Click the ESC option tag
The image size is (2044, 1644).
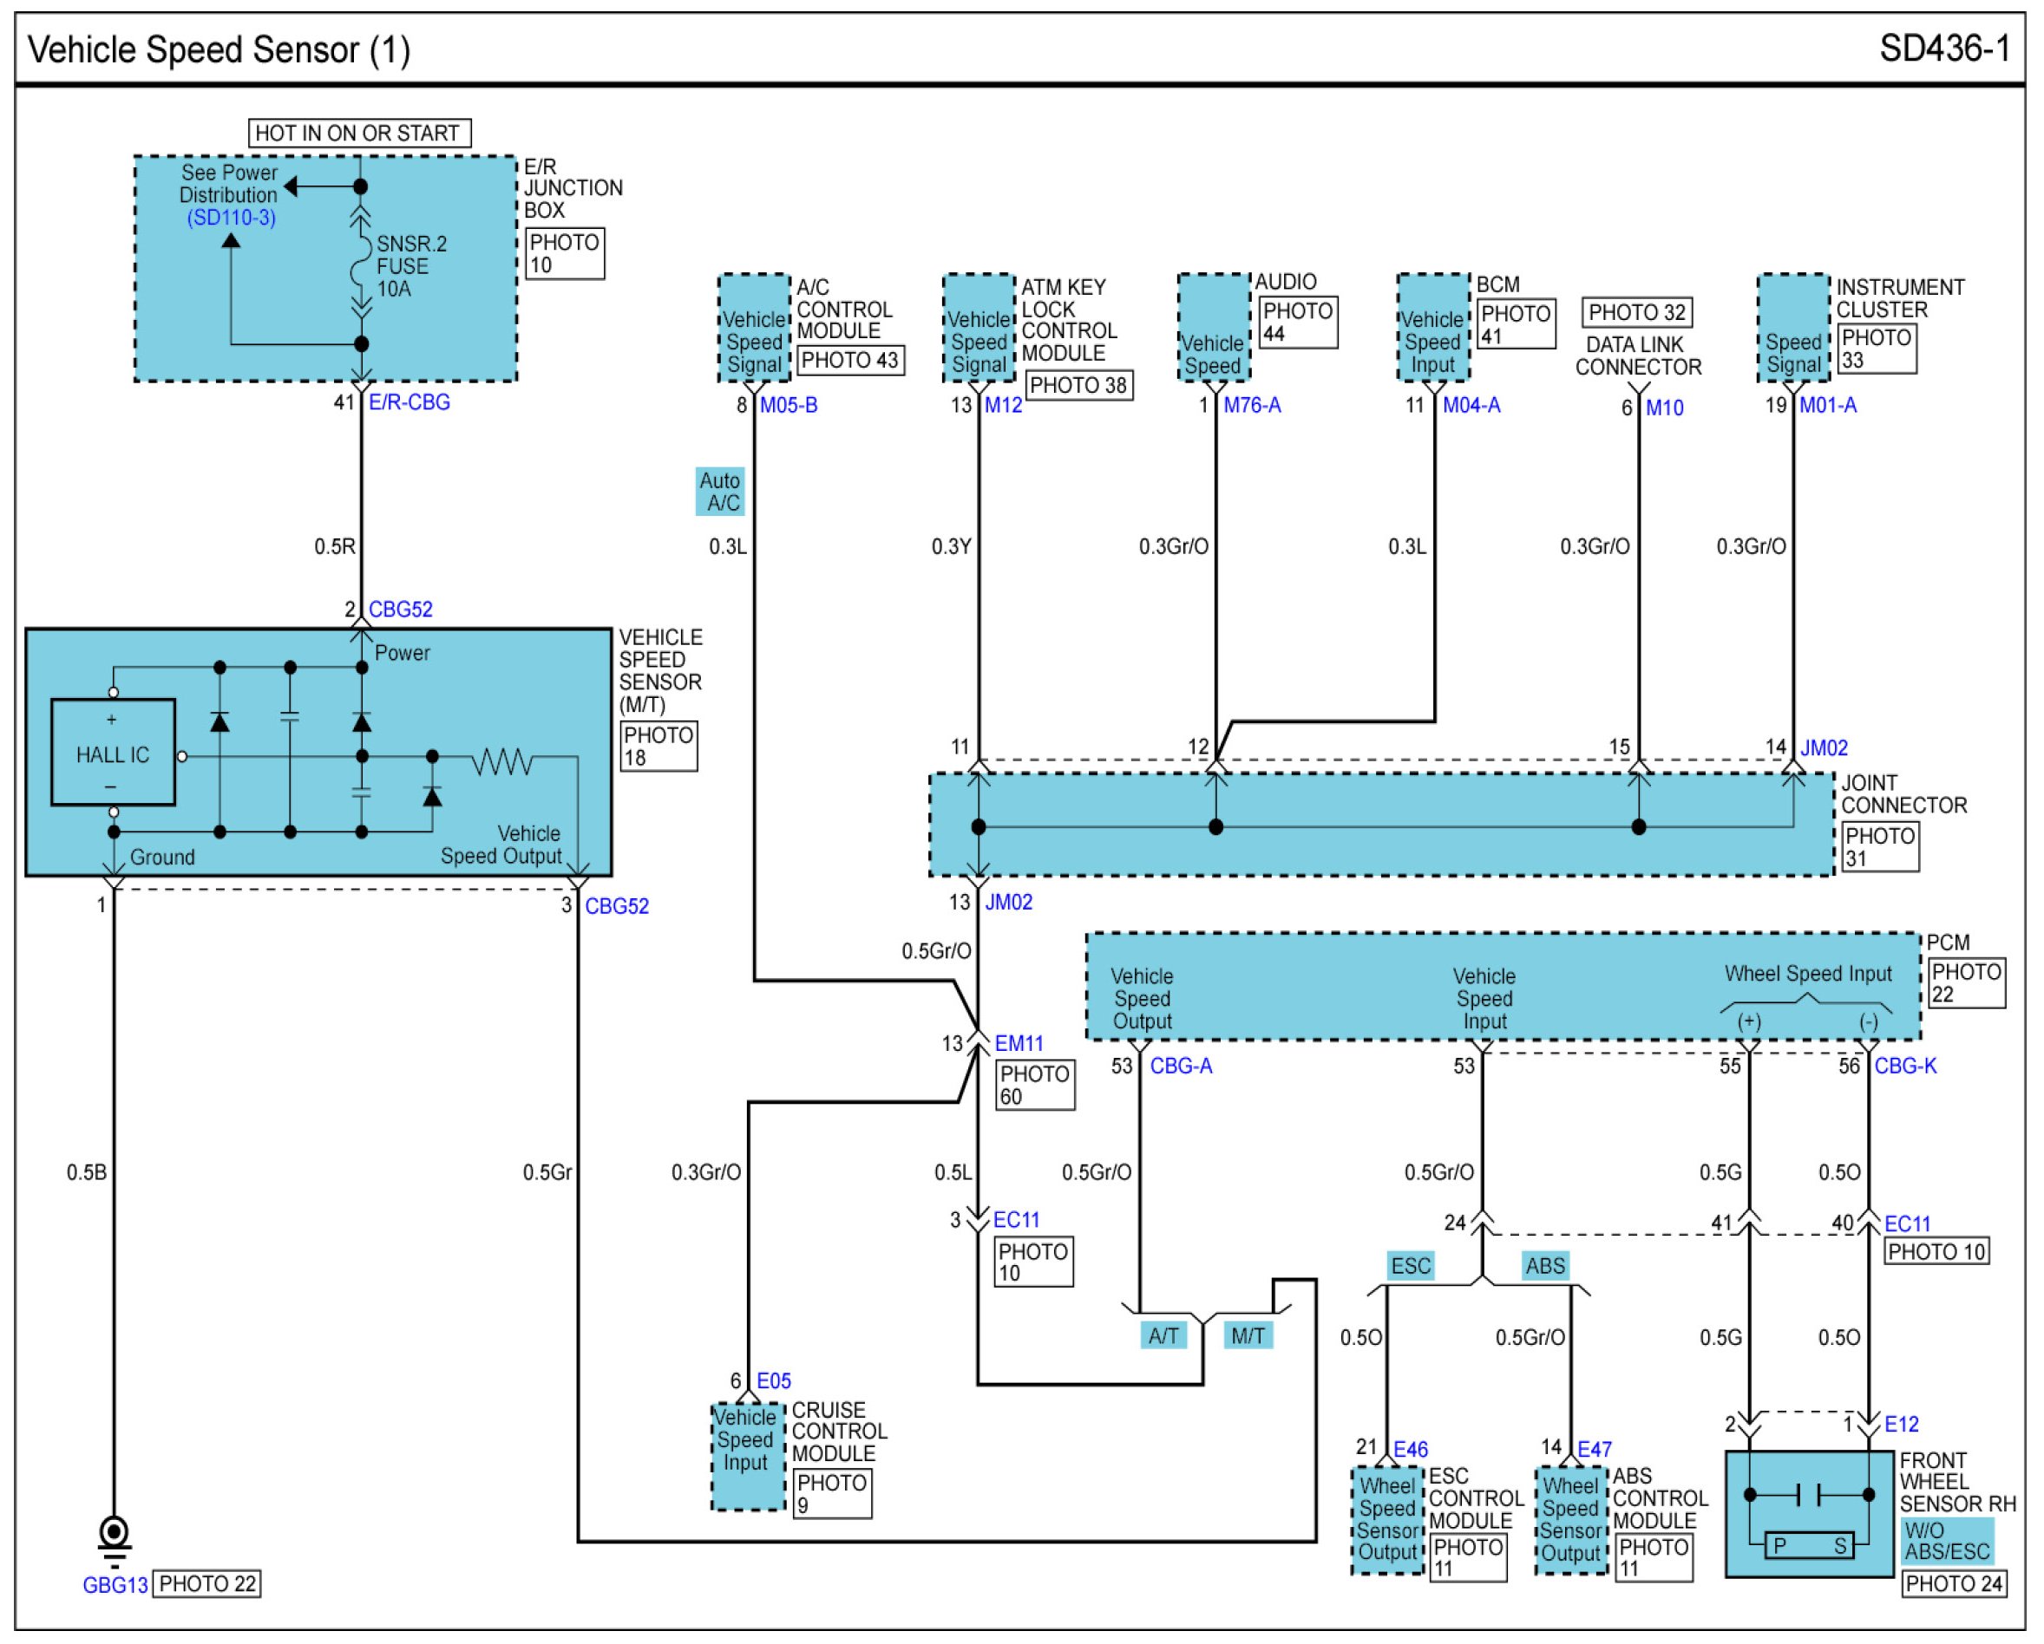[1410, 1266]
